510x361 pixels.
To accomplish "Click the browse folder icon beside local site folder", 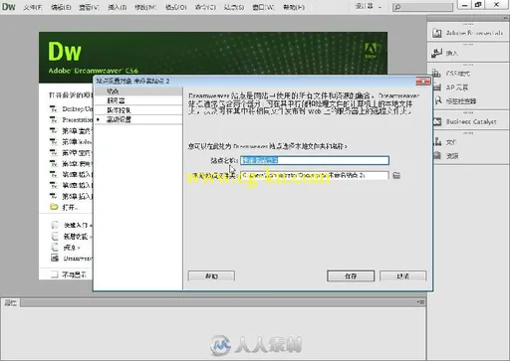I will pyautogui.click(x=396, y=175).
